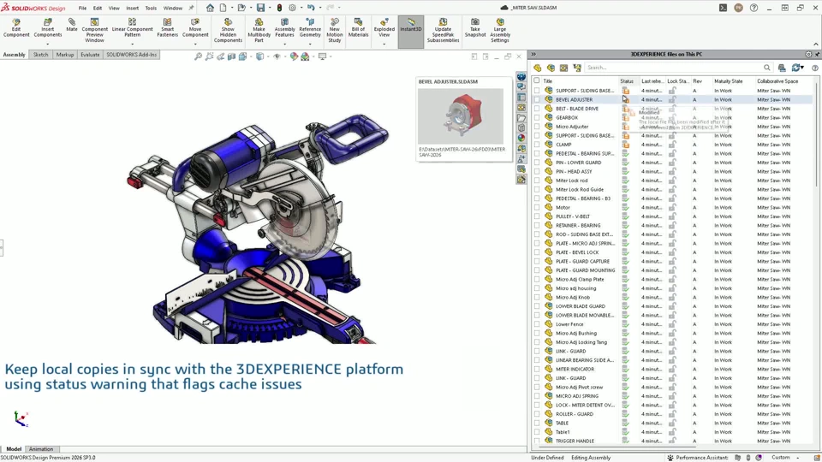The width and height of the screenshot is (822, 462).
Task: Click Make Multibody Part
Action: click(259, 31)
